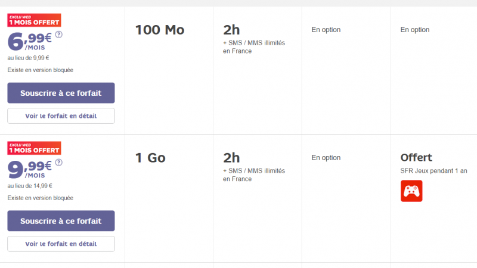Click the help icon beside the 9,99€ price

pos(58,162)
